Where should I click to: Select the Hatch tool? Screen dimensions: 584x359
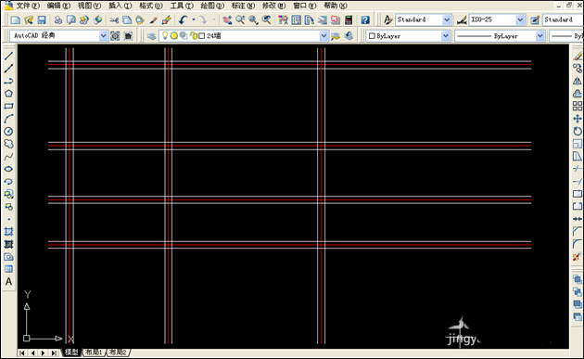[8, 232]
